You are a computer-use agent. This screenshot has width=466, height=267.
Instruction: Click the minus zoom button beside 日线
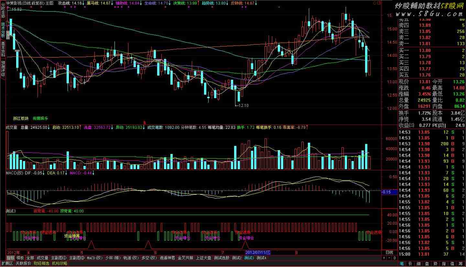tap(389, 258)
